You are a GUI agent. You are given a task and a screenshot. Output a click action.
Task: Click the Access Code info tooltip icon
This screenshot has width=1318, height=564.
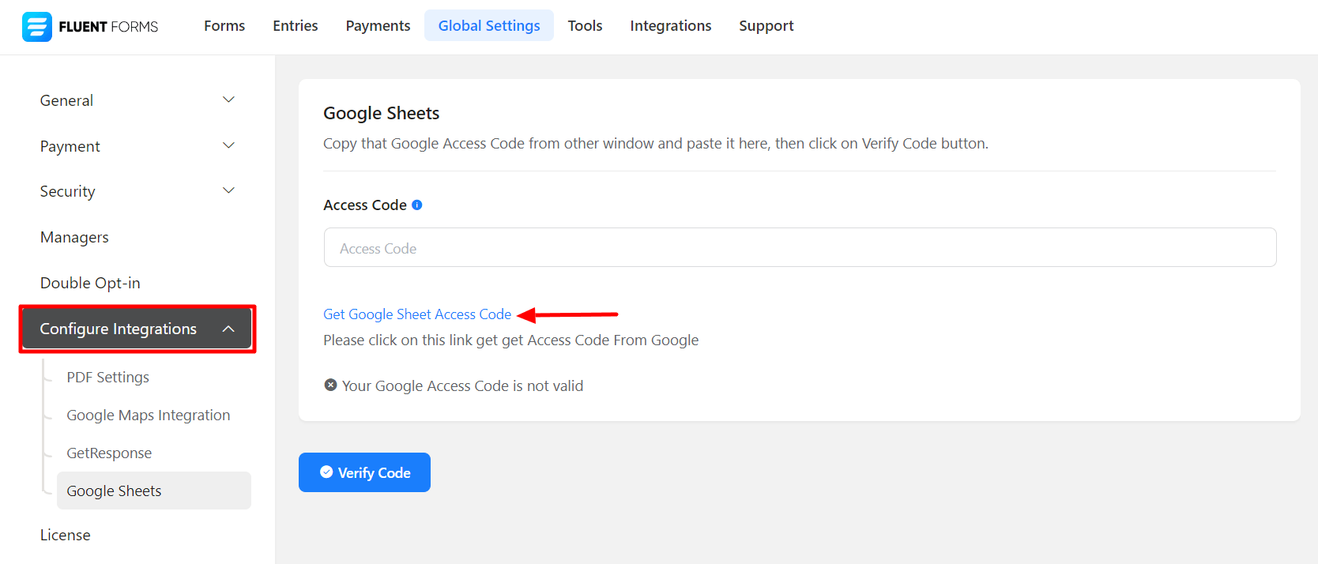(x=417, y=205)
